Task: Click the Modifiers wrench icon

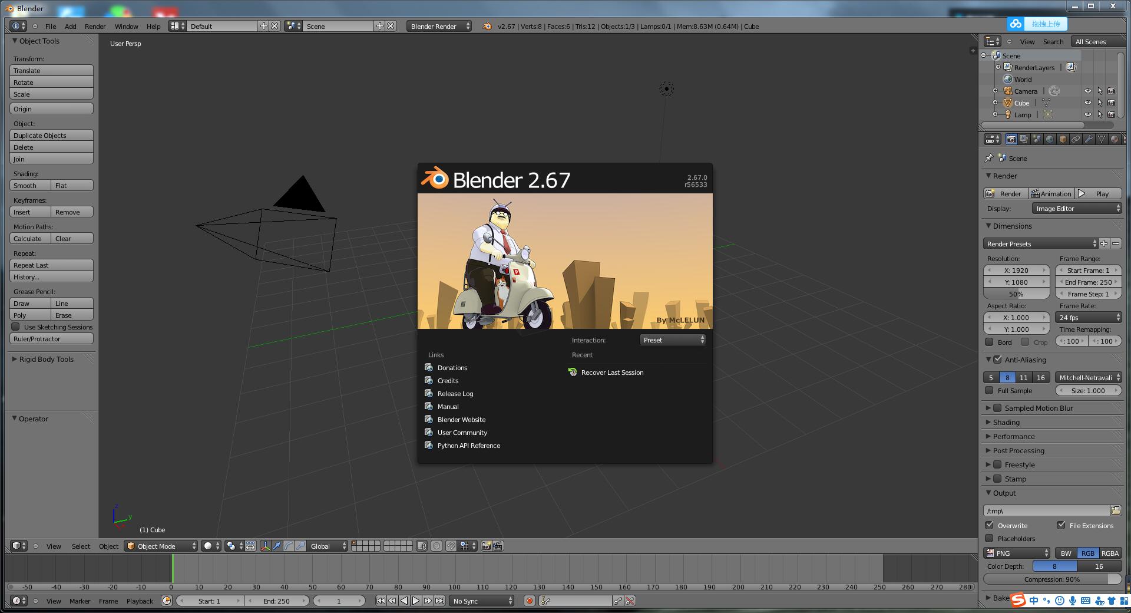Action: [x=1089, y=140]
